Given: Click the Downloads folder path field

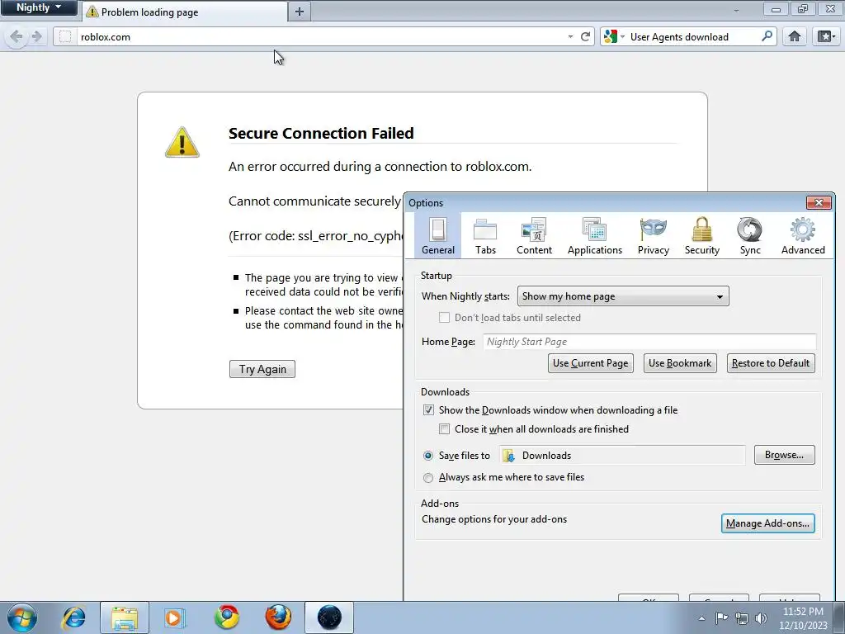Looking at the screenshot, I should coord(622,456).
